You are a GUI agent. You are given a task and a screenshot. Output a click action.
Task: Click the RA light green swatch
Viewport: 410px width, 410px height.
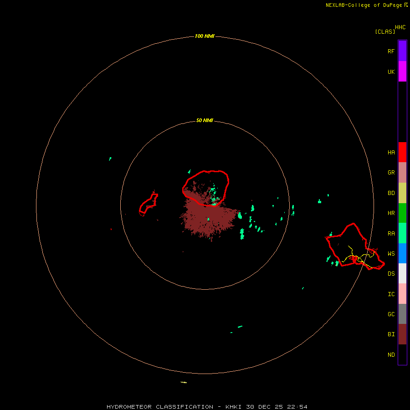(402, 233)
